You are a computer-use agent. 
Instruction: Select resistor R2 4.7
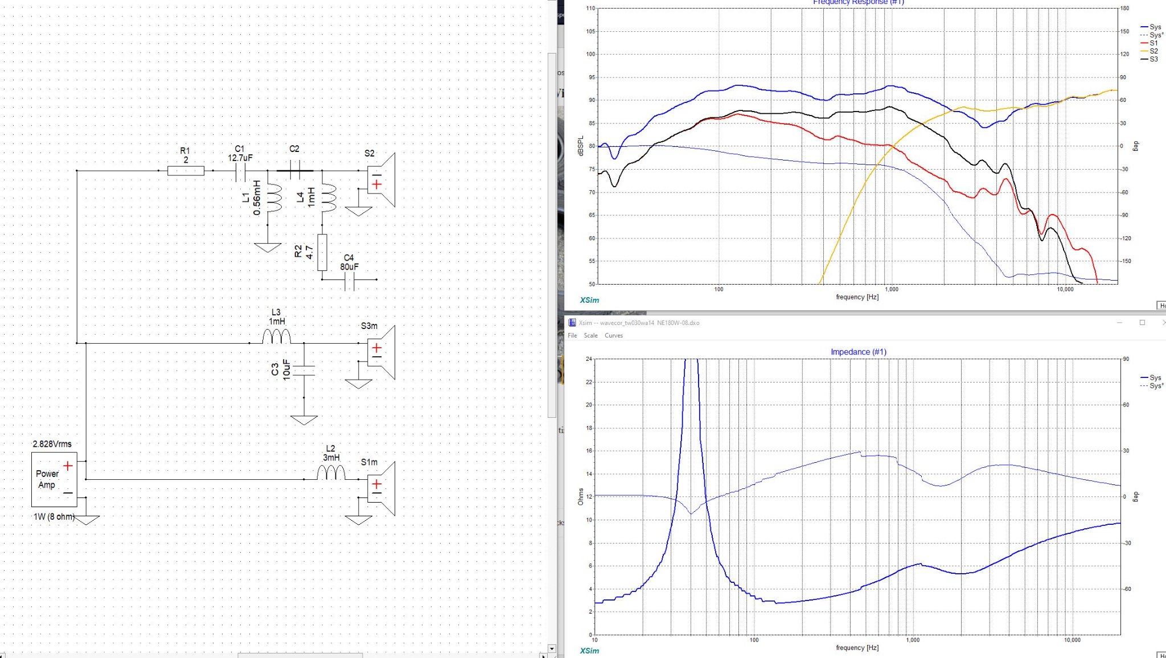[322, 252]
